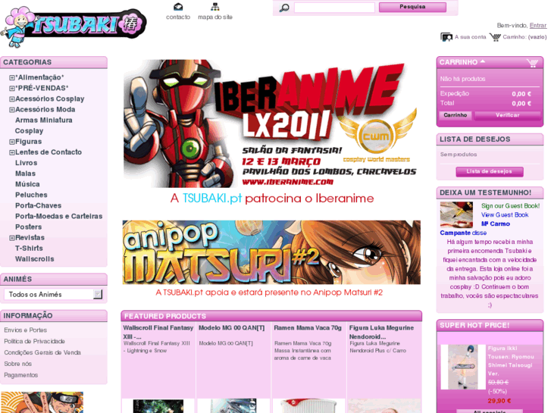Expand the Revistas category

point(12,238)
